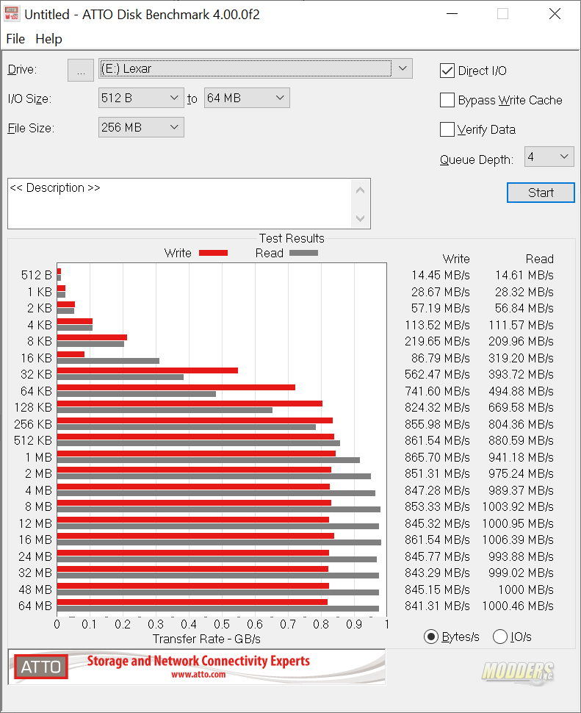This screenshot has height=713, width=581.
Task: Click the description scrollbar up arrow
Action: (360, 190)
